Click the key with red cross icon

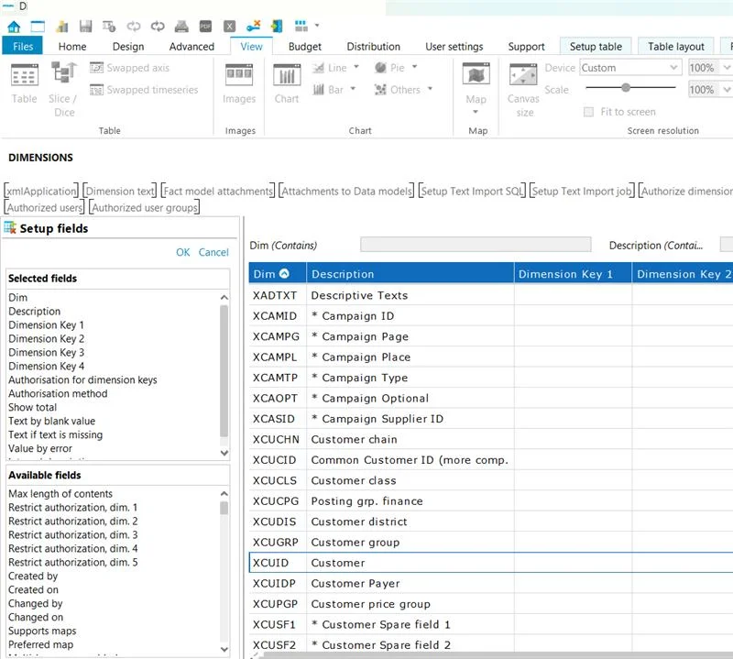(x=254, y=27)
